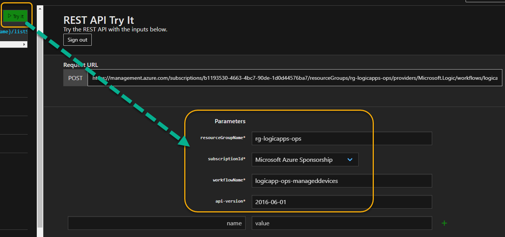This screenshot has height=237, width=505.
Task: Click the REST API Try It title
Action: pyautogui.click(x=99, y=20)
